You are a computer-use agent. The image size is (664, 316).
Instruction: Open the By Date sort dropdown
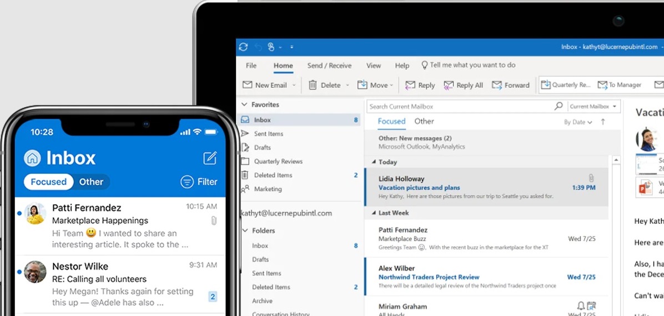click(578, 122)
